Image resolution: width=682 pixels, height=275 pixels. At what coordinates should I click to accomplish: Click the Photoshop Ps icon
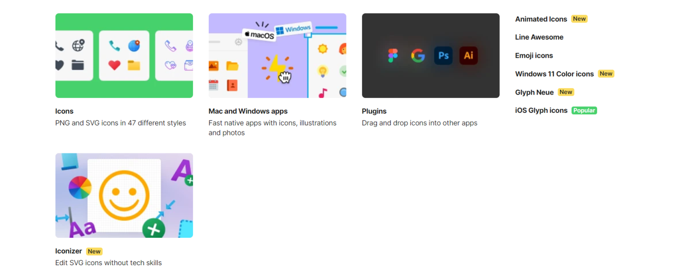click(443, 56)
